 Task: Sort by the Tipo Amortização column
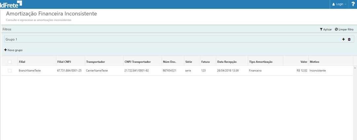point(261,62)
